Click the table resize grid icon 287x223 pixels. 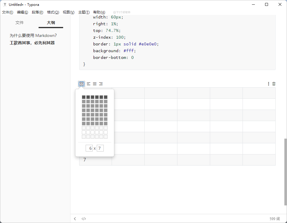pos(82,84)
